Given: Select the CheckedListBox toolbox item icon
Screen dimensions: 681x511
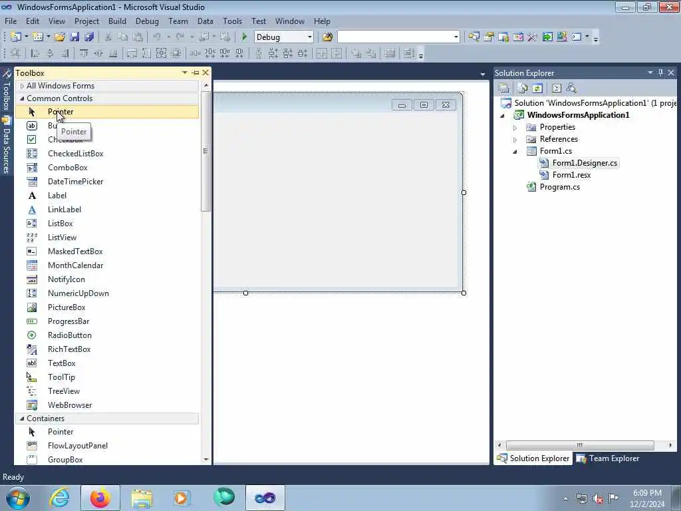Looking at the screenshot, I should 32,154.
